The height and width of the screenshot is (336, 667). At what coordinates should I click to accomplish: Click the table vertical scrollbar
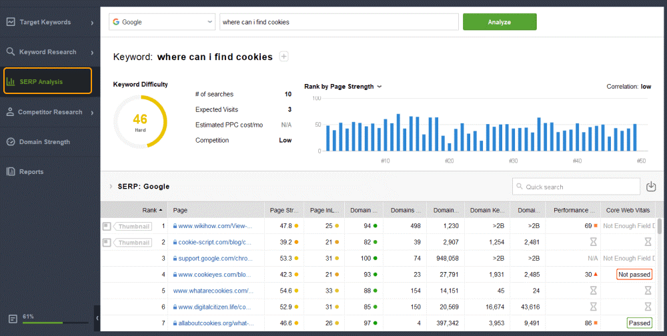tap(660, 226)
